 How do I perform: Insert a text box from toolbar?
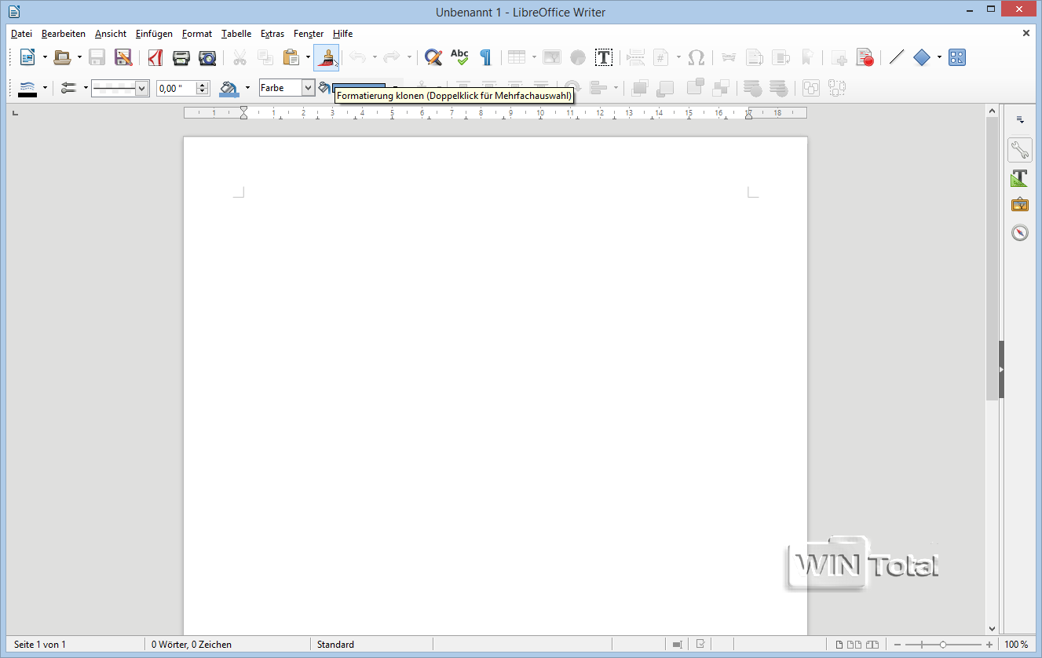click(x=603, y=57)
